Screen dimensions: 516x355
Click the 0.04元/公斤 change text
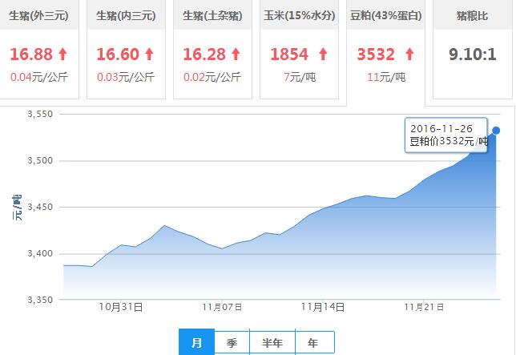[39, 77]
